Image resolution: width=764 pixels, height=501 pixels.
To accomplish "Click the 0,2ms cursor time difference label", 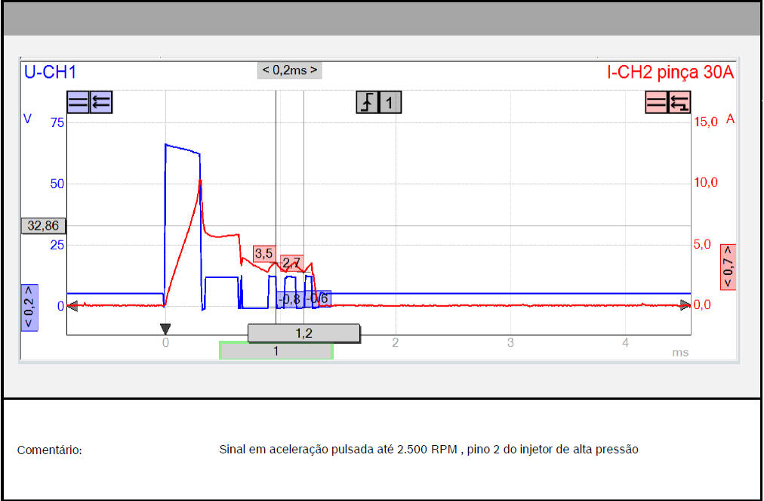I will [289, 70].
